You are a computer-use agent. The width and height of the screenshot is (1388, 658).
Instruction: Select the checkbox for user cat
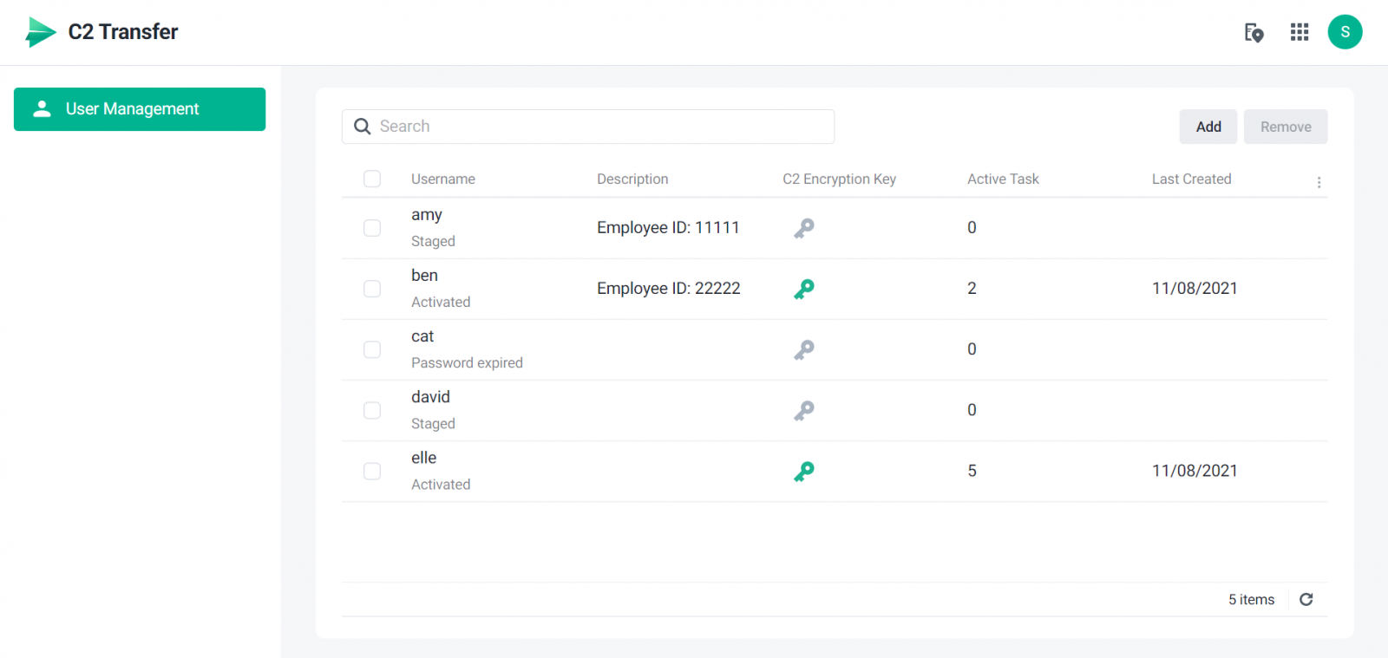372,349
